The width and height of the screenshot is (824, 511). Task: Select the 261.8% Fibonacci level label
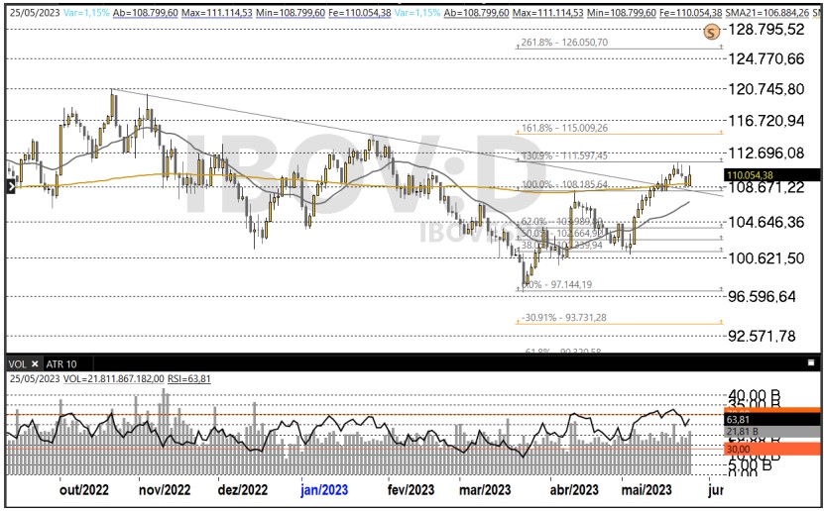pyautogui.click(x=578, y=44)
